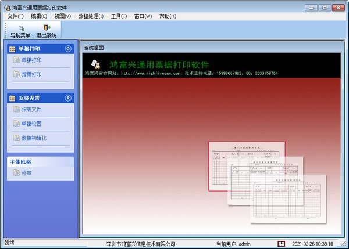This screenshot has height=249, width=349.
Task: Open the 文件(F) menu
Action: (16, 16)
